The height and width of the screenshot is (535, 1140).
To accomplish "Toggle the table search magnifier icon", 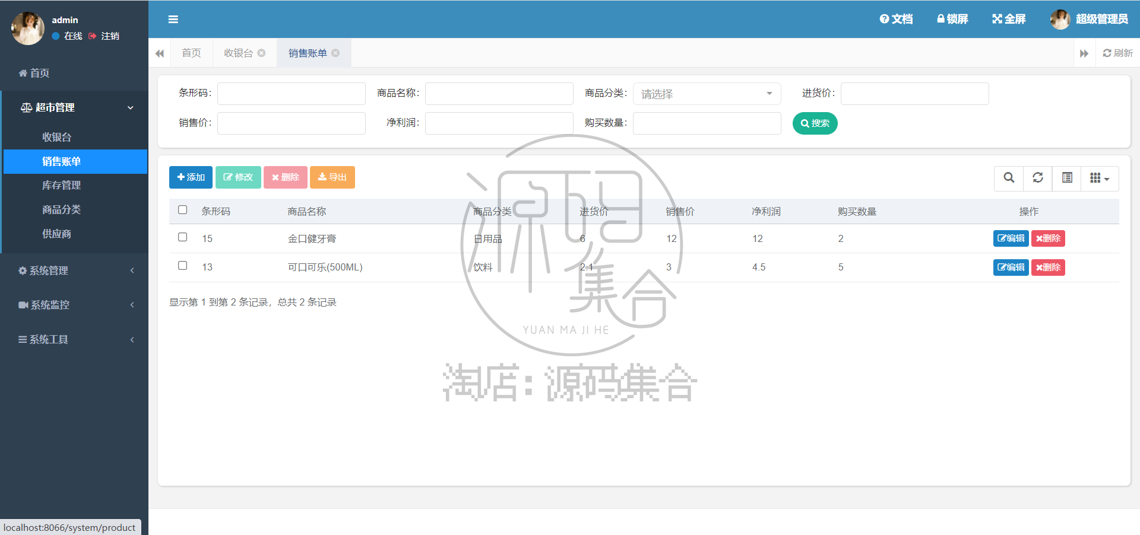I will pos(1009,178).
